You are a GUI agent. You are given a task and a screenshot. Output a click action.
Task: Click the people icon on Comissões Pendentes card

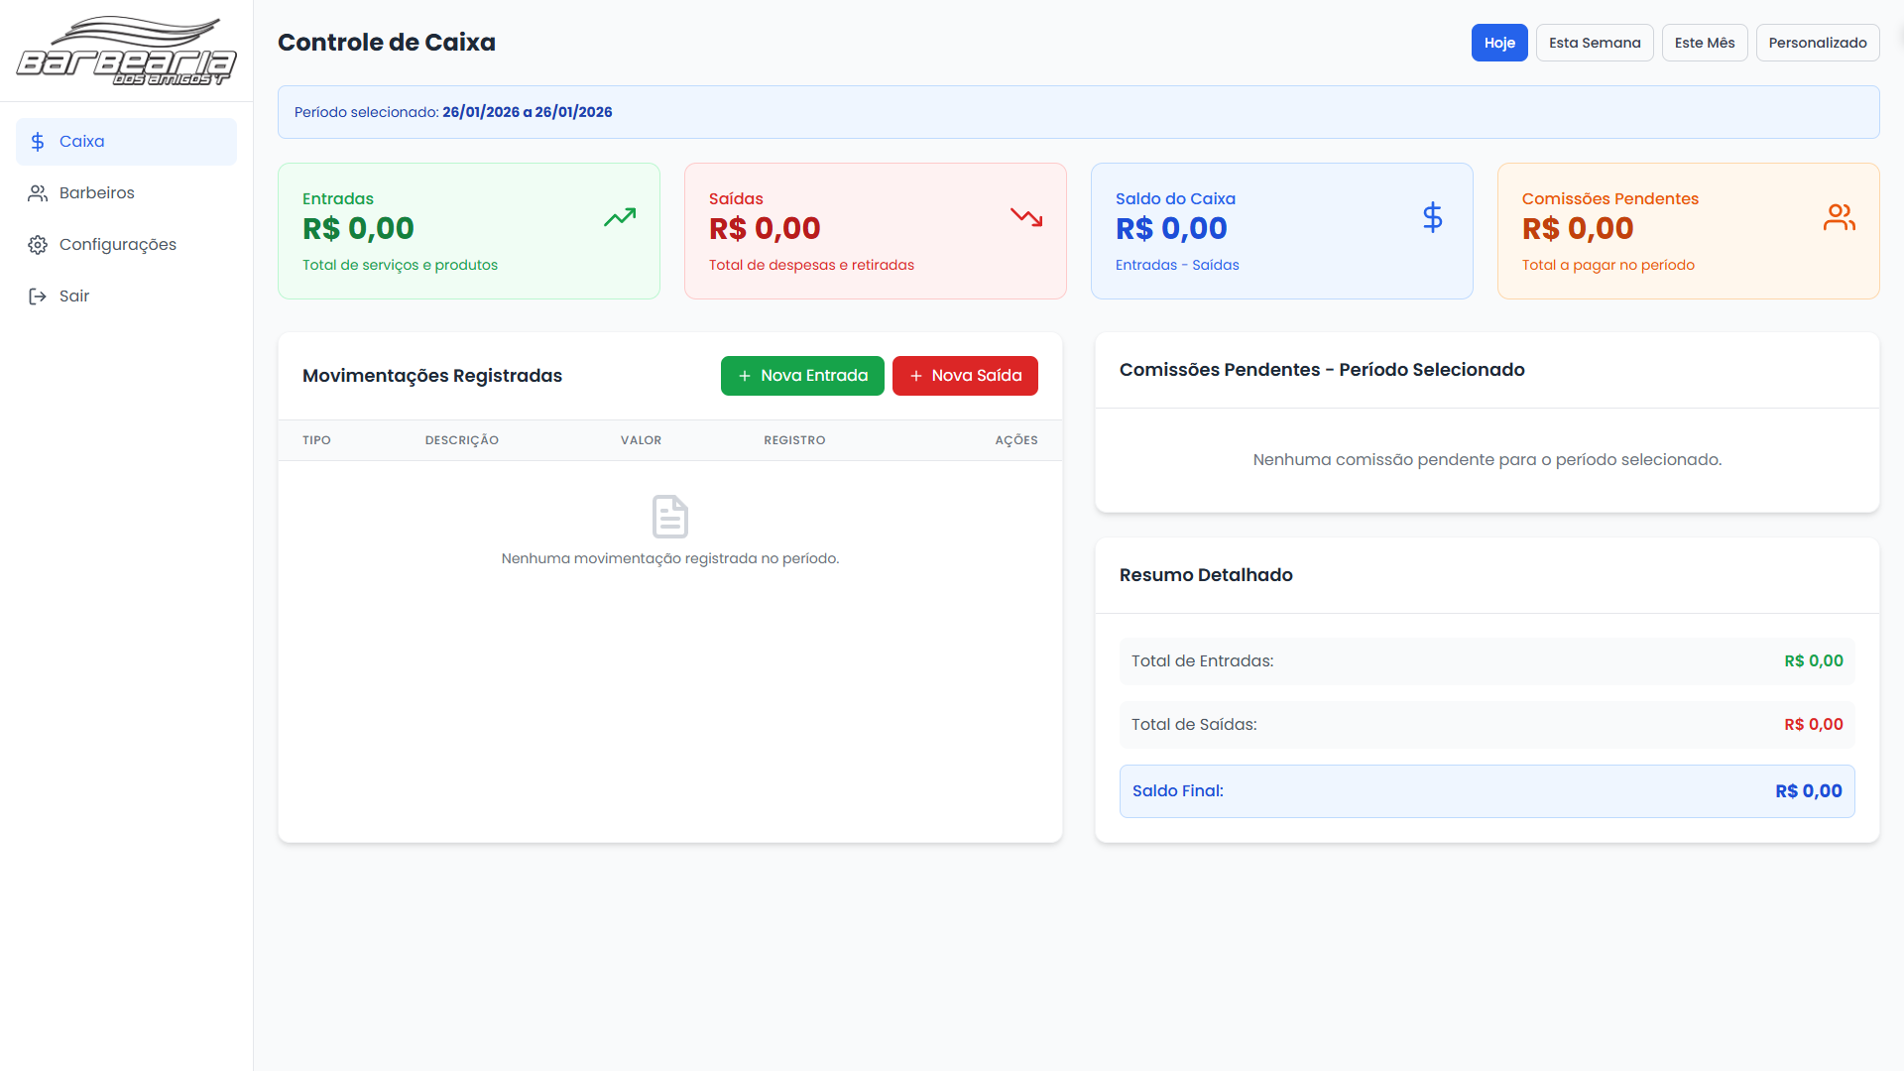pos(1840,217)
